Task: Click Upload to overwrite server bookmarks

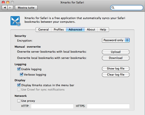Action: tap(116, 52)
